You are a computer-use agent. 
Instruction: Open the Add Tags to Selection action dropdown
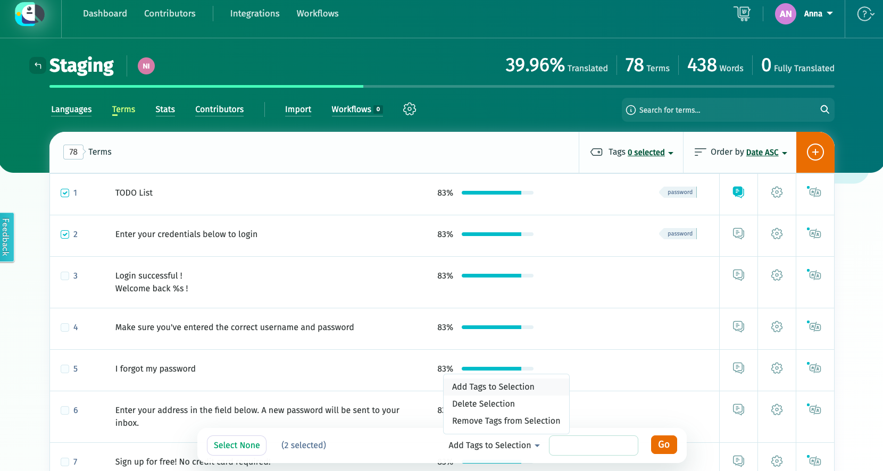click(x=494, y=445)
